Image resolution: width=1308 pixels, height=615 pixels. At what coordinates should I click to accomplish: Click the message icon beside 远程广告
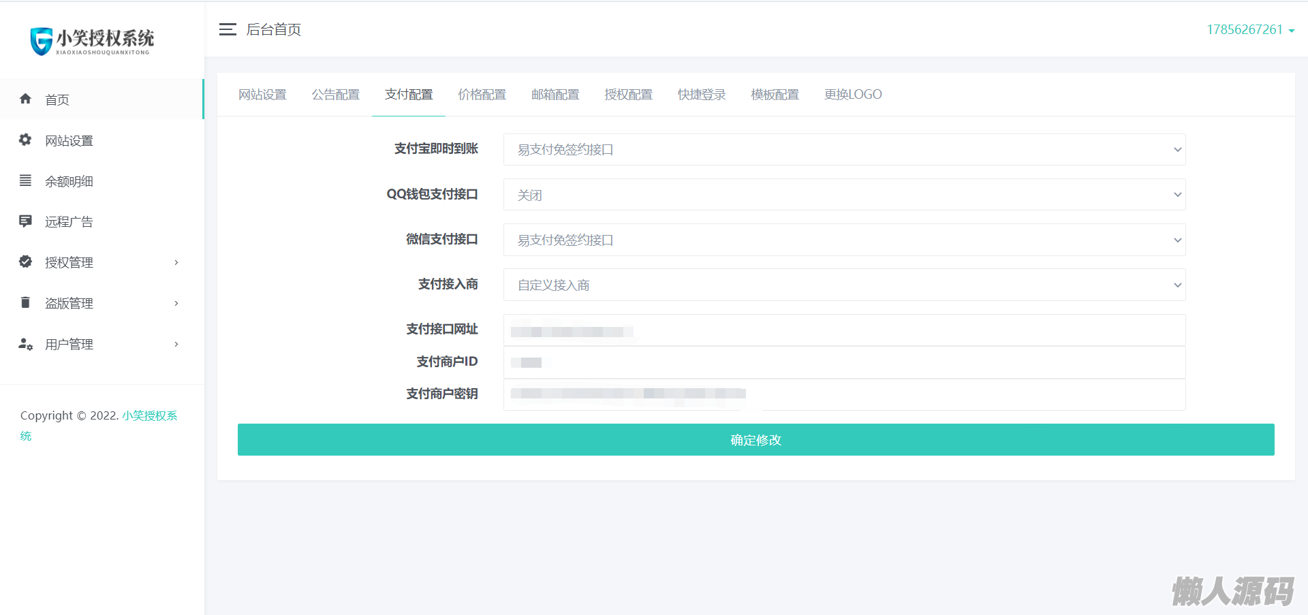click(x=26, y=221)
